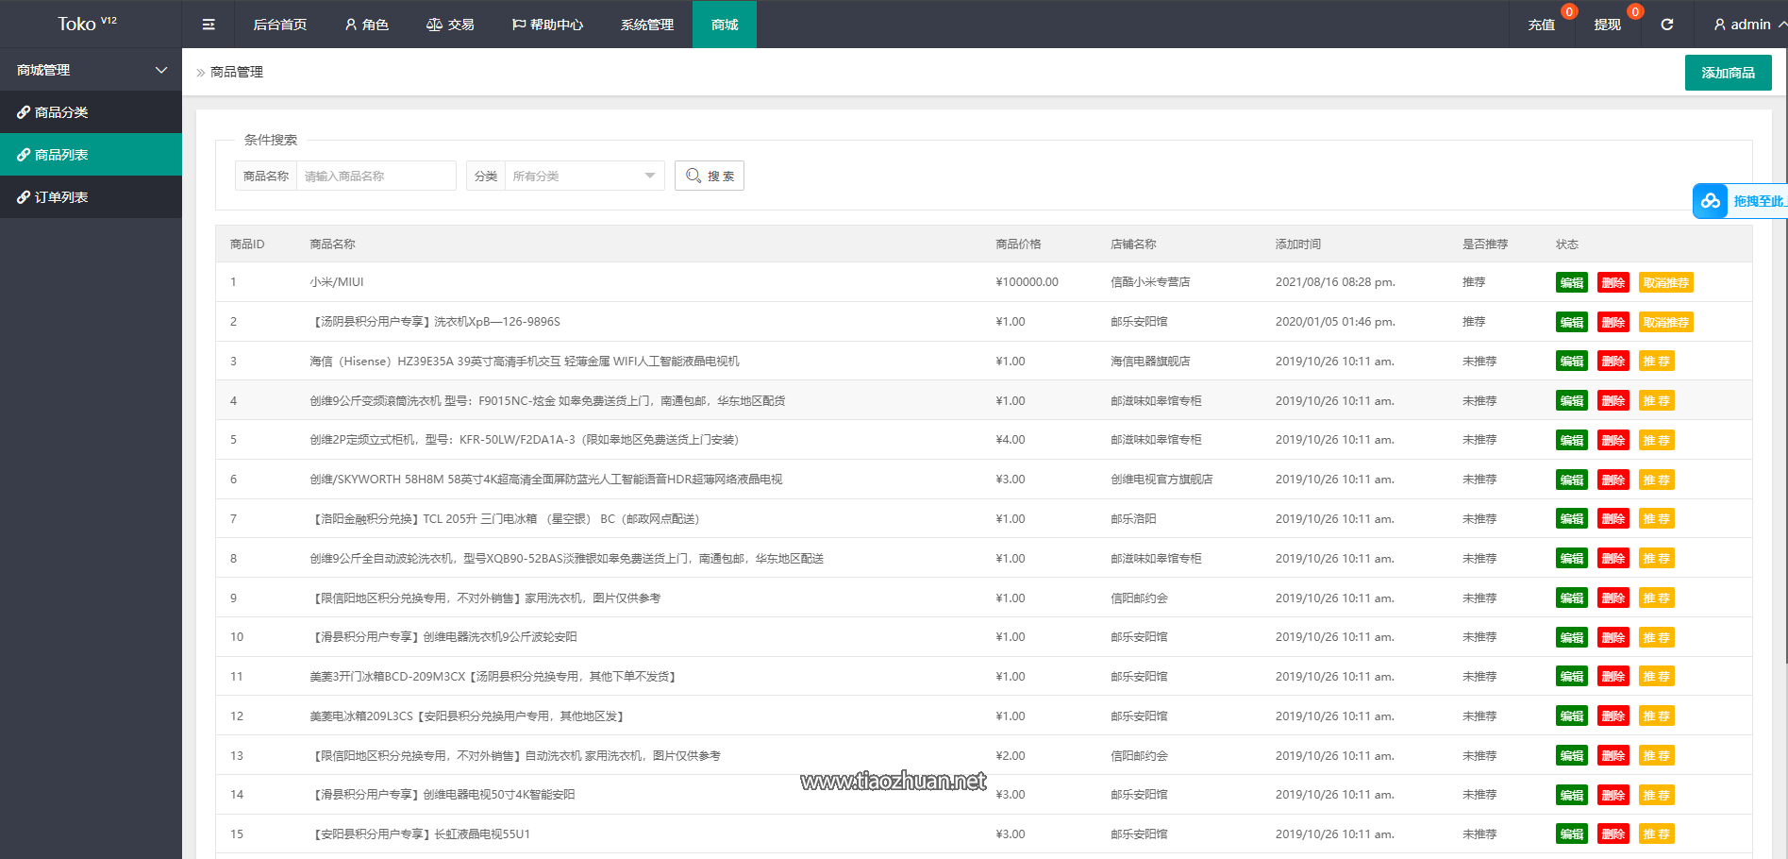Click red 删除 button for product ID 7
The image size is (1788, 859).
click(1613, 519)
